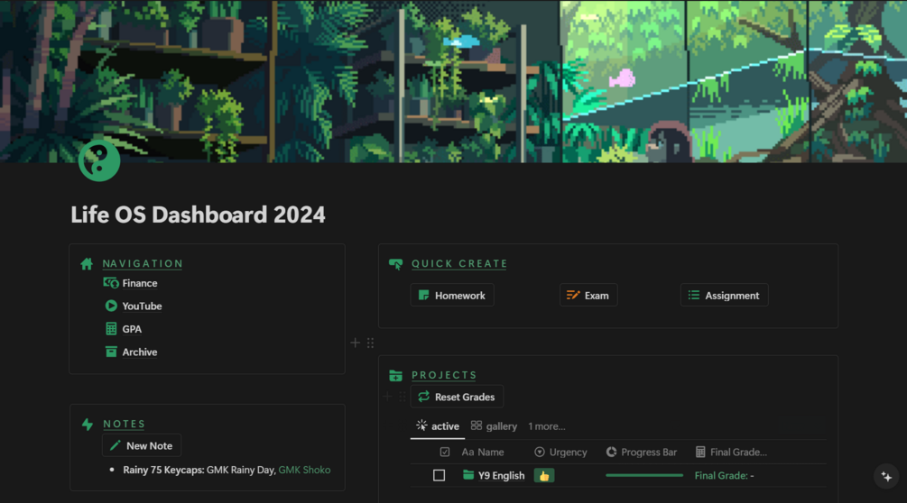This screenshot has height=503, width=907.
Task: Open the GMK Shoko link
Action: click(x=304, y=470)
